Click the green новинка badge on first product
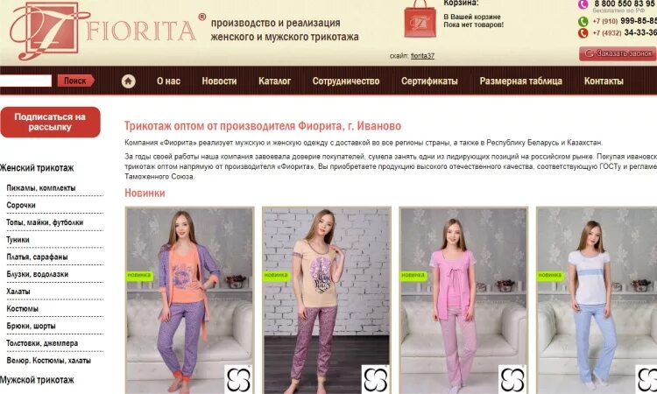Screen dimensions: 657x394 coord(139,275)
